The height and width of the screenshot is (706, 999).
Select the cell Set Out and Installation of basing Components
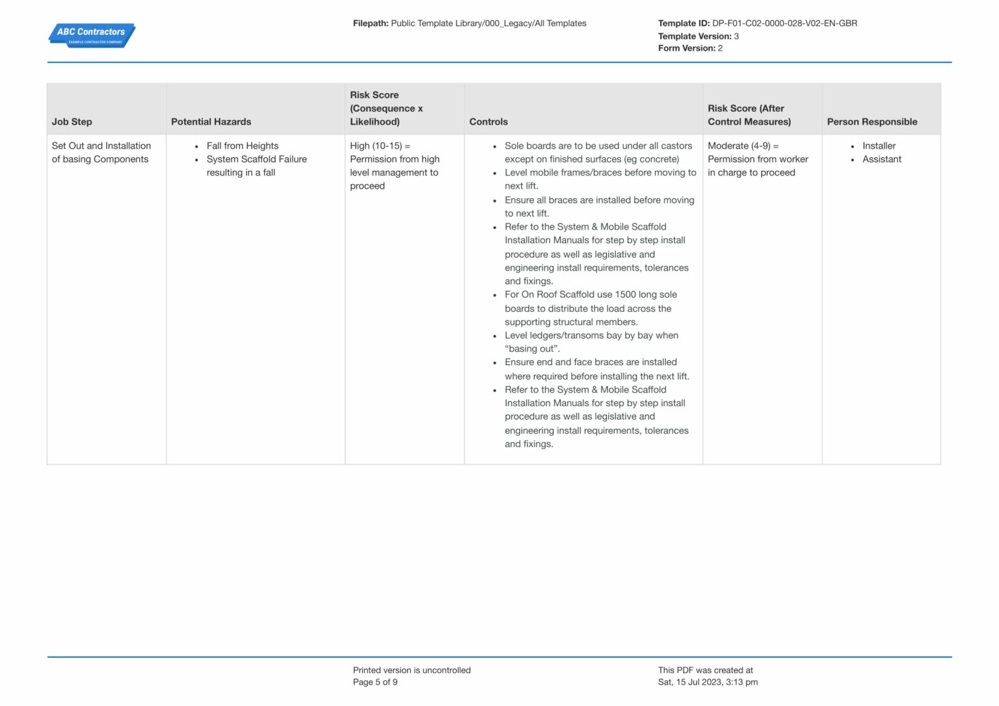(101, 152)
